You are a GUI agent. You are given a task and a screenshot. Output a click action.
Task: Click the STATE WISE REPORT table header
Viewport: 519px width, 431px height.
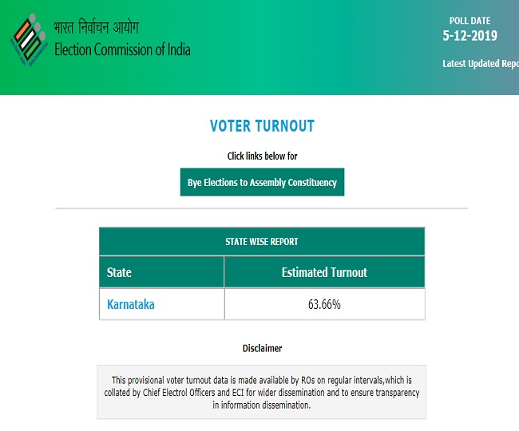tap(262, 242)
